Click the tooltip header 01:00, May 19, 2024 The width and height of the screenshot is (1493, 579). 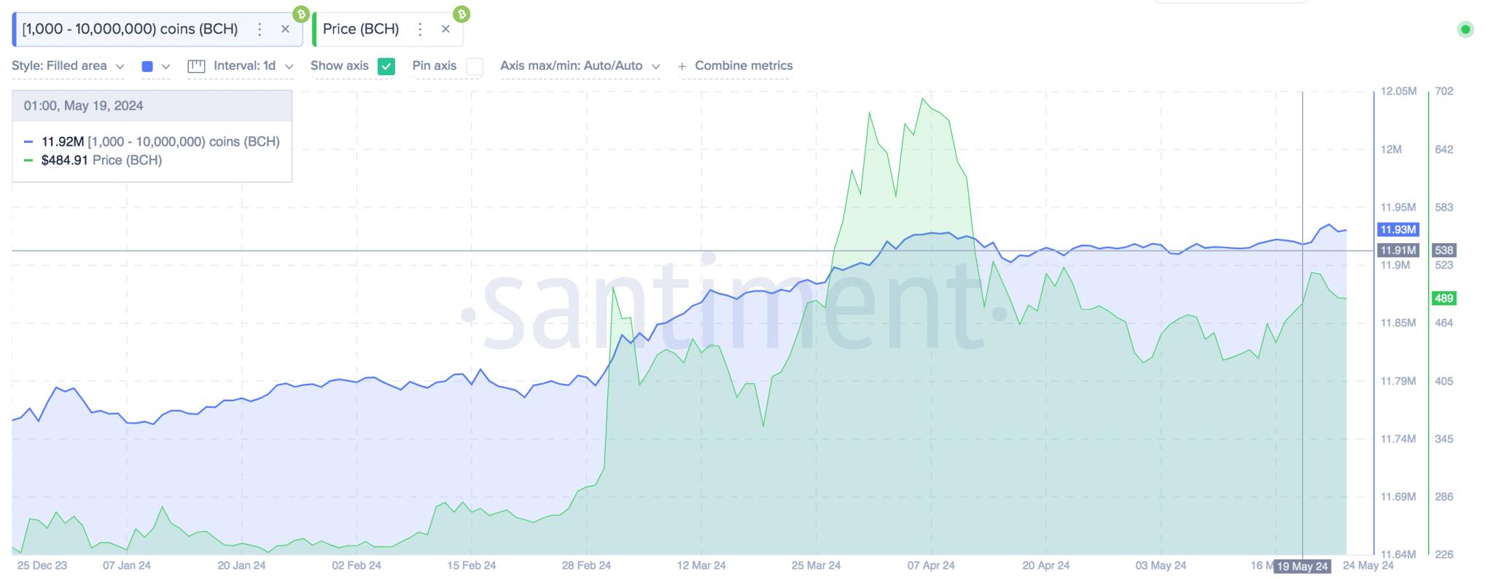83,106
